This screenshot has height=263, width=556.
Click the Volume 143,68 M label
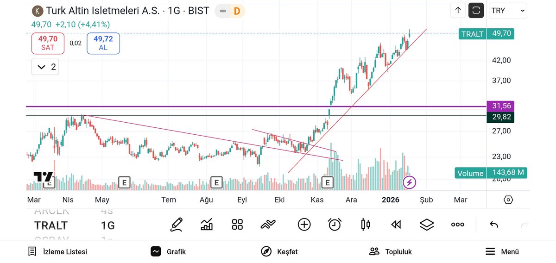point(491,173)
